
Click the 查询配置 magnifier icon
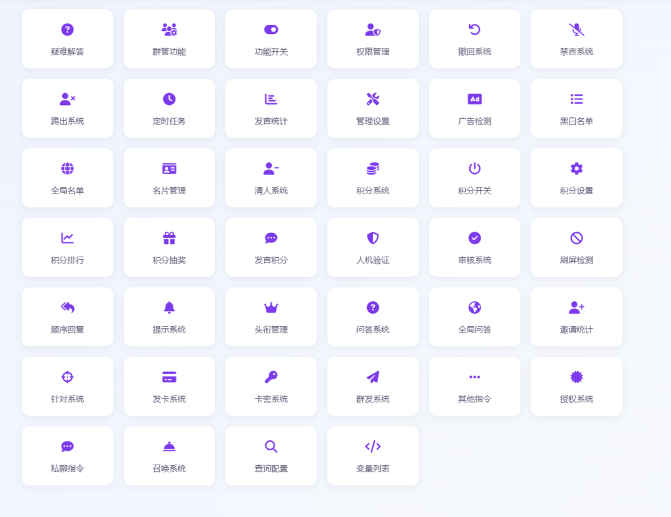tap(271, 446)
